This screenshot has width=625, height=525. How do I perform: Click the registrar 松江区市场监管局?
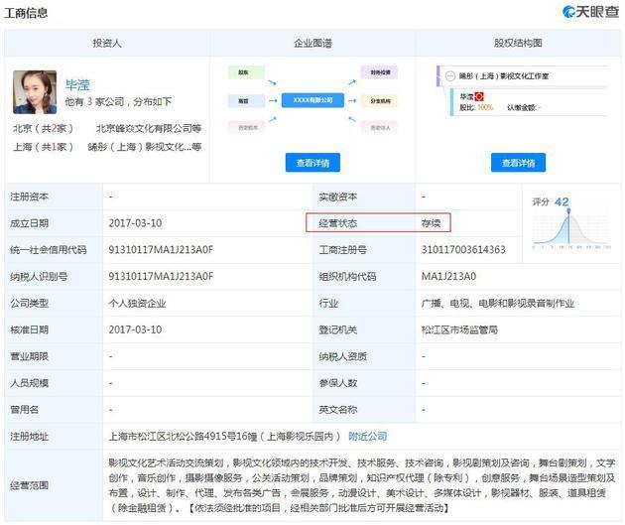coord(459,329)
